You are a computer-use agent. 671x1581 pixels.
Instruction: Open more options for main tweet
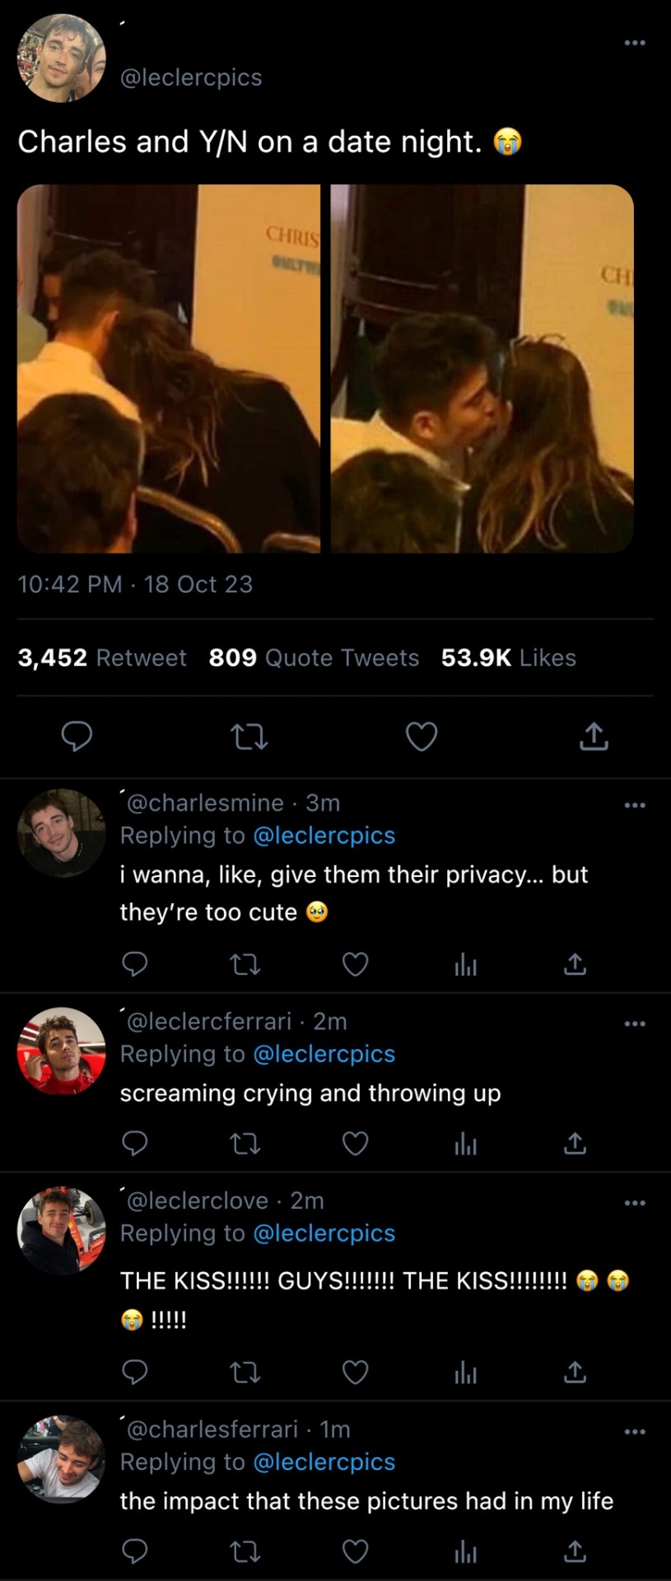click(634, 43)
